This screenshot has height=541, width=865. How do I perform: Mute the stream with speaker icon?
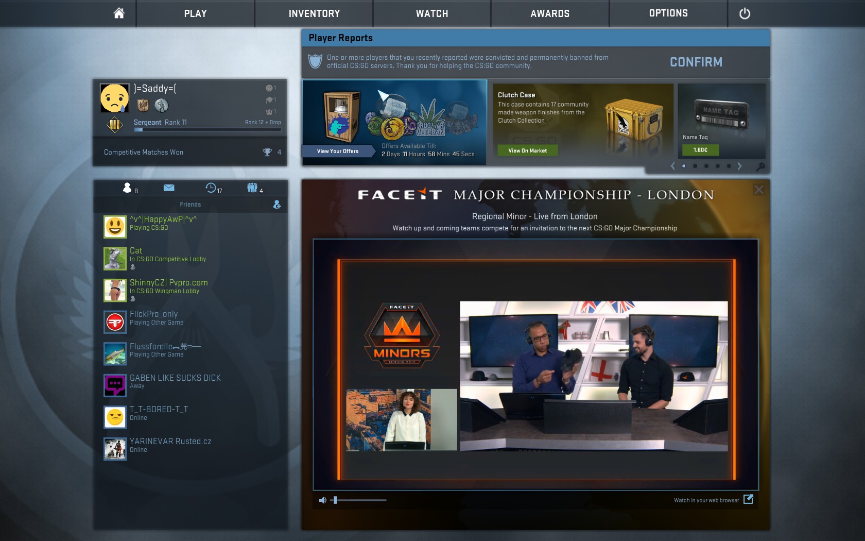tap(323, 500)
